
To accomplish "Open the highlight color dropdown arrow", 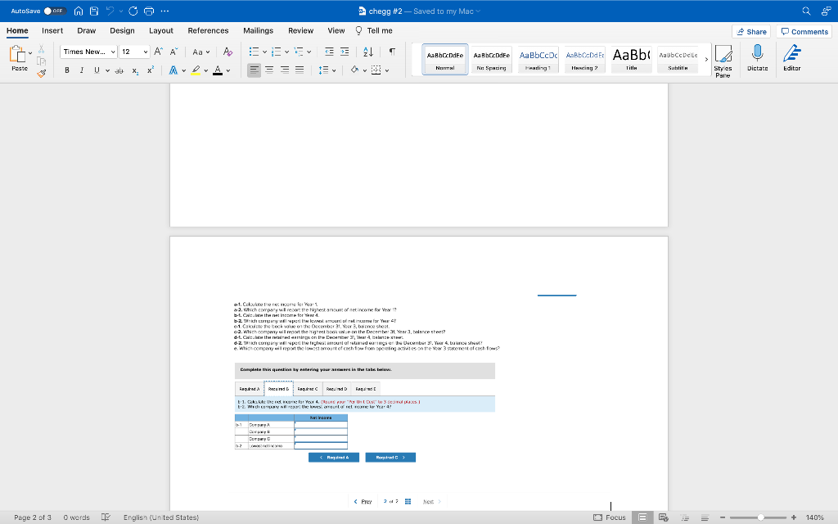I will 206,70.
